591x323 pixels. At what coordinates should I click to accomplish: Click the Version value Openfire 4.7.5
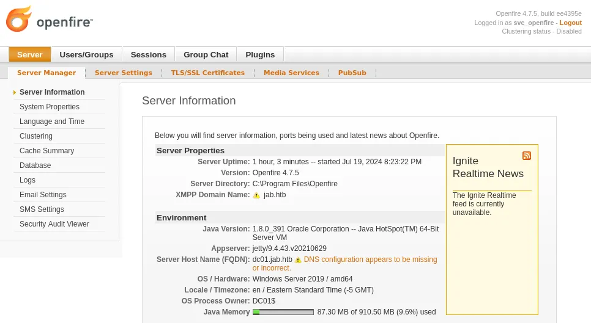pos(275,173)
